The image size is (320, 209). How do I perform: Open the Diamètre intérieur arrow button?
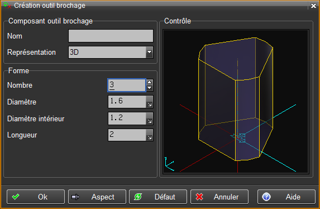[x=150, y=118]
